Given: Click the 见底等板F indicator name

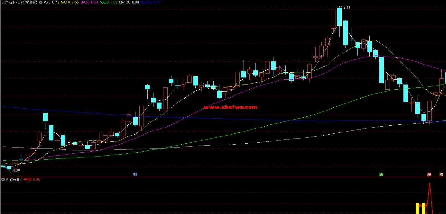Looking at the screenshot, I should 14,179.
